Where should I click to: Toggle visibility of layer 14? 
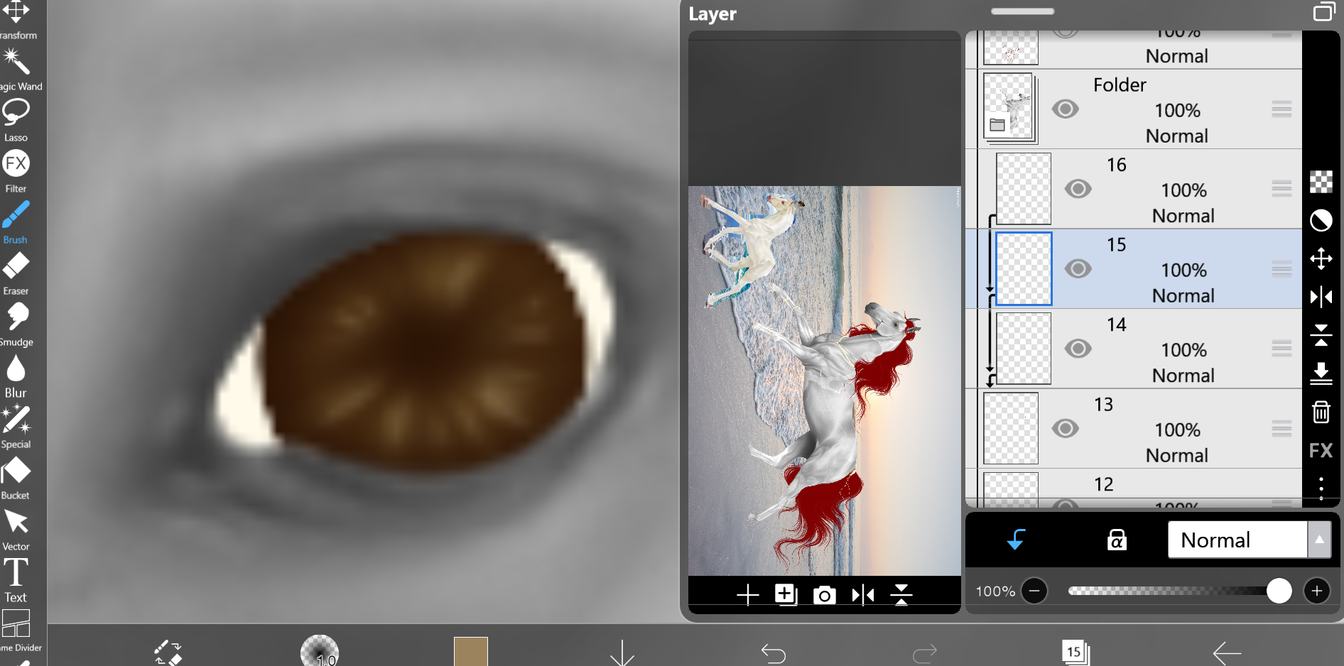tap(1078, 349)
